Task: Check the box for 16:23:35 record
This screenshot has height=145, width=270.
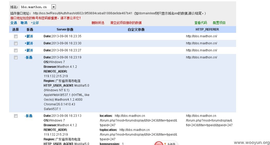Action: 16,36
